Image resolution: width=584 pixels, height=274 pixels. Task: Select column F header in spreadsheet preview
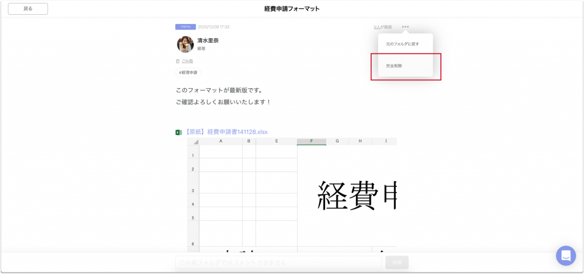(x=311, y=141)
